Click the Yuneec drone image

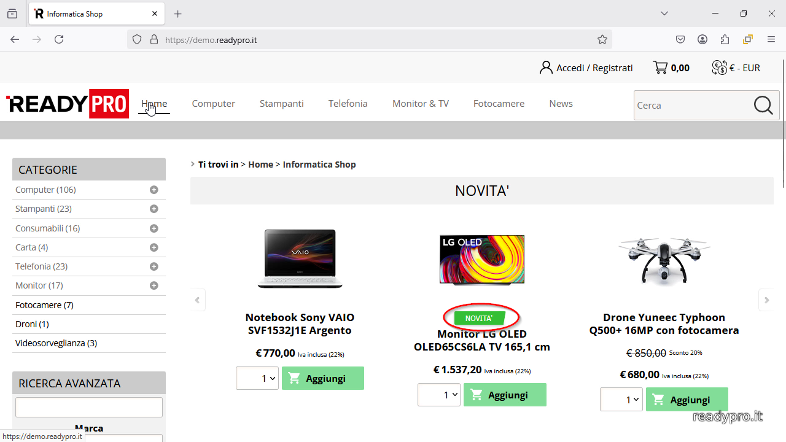point(664,262)
